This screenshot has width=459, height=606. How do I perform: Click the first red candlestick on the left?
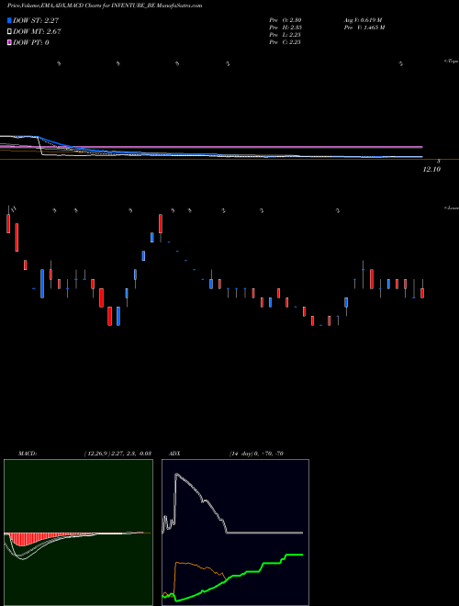(x=8, y=223)
